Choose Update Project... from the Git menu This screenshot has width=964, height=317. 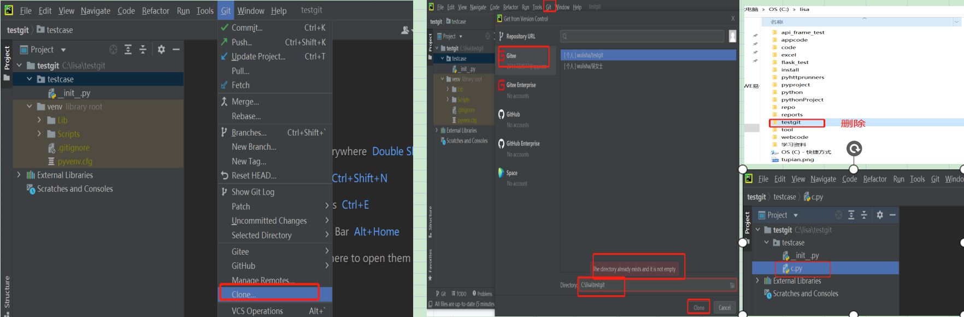click(x=275, y=56)
